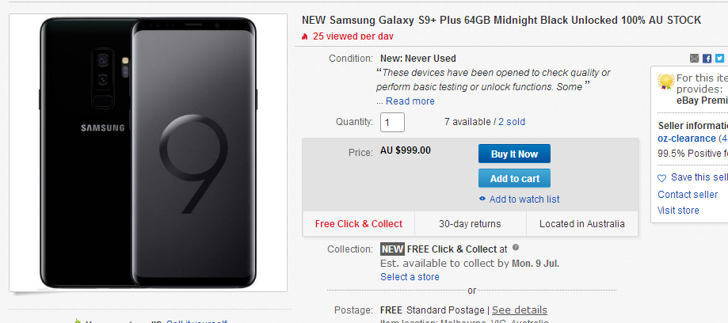Image resolution: width=728 pixels, height=323 pixels.
Task: Click the Visit store link
Action: click(x=678, y=211)
